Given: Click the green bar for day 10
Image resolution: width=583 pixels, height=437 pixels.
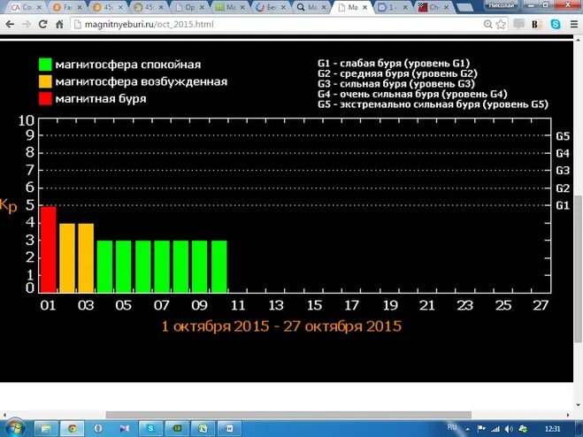Looking at the screenshot, I should 219,266.
